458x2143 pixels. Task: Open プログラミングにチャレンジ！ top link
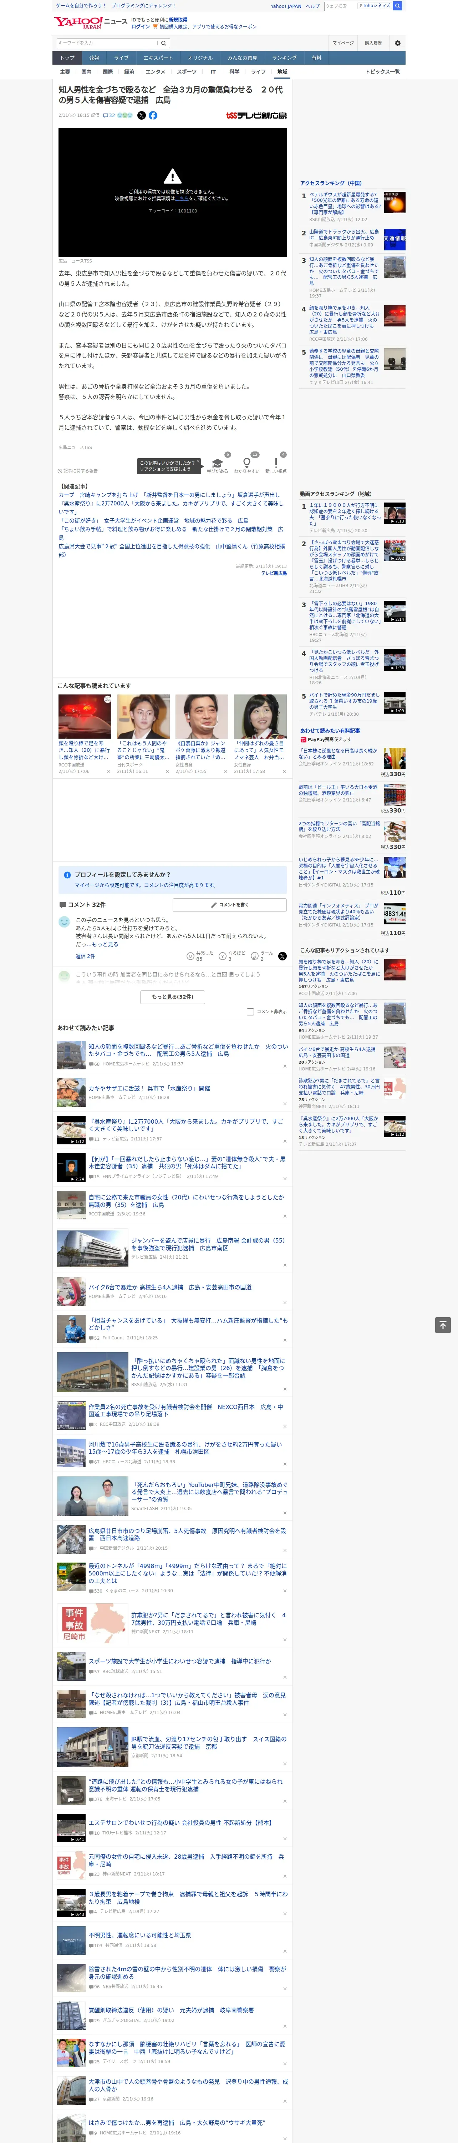[x=144, y=6]
